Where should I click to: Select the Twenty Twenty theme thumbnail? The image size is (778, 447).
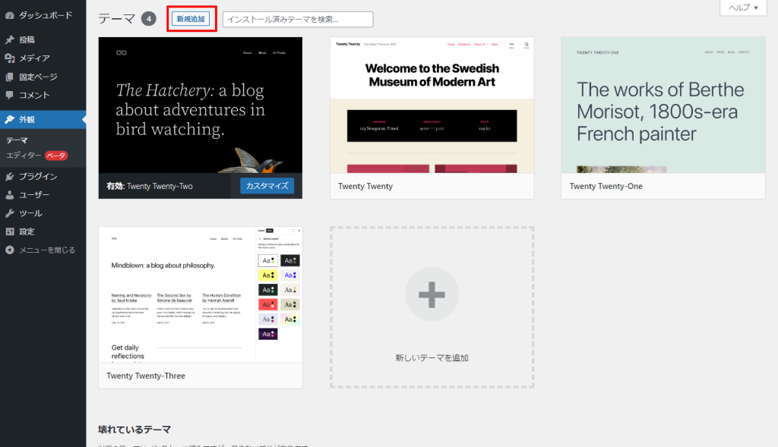432,105
